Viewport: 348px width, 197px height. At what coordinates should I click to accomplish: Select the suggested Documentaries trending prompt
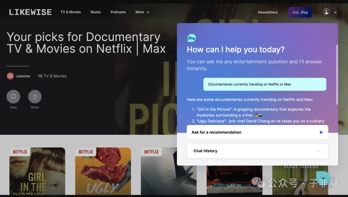click(x=265, y=84)
